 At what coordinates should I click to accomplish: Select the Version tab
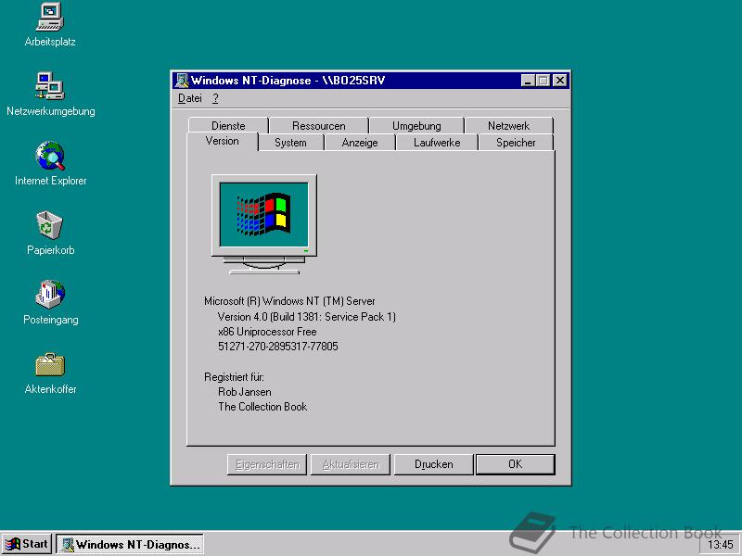point(223,141)
